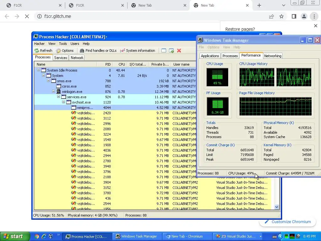
Task: Open the Visual Studio taskbar group dropdown
Action: (260, 237)
